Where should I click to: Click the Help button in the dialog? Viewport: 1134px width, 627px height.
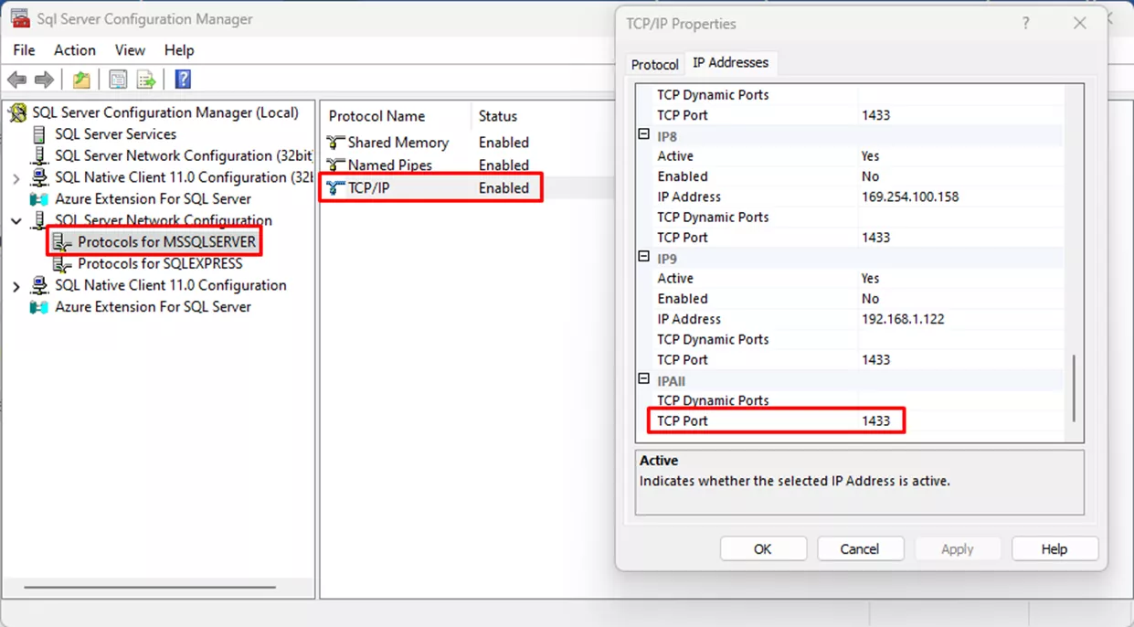tap(1055, 549)
